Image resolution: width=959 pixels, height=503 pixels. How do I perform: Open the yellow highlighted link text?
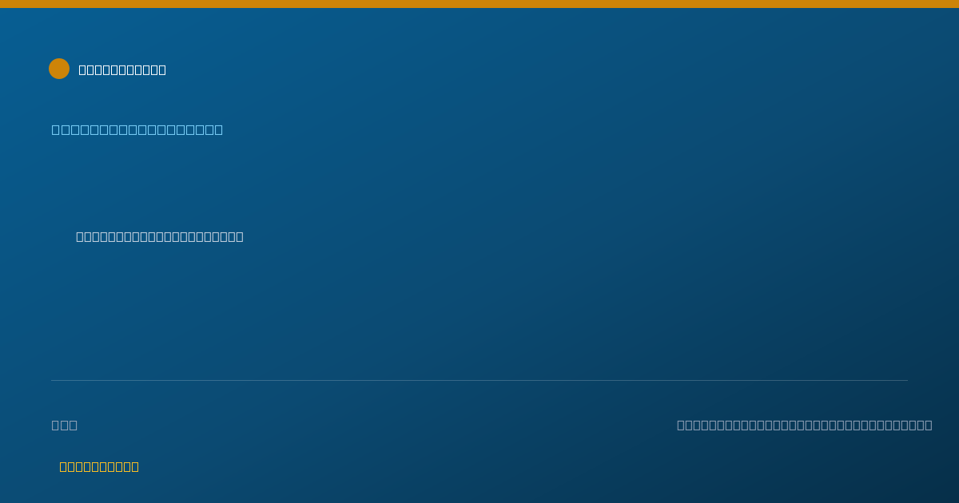pos(99,466)
